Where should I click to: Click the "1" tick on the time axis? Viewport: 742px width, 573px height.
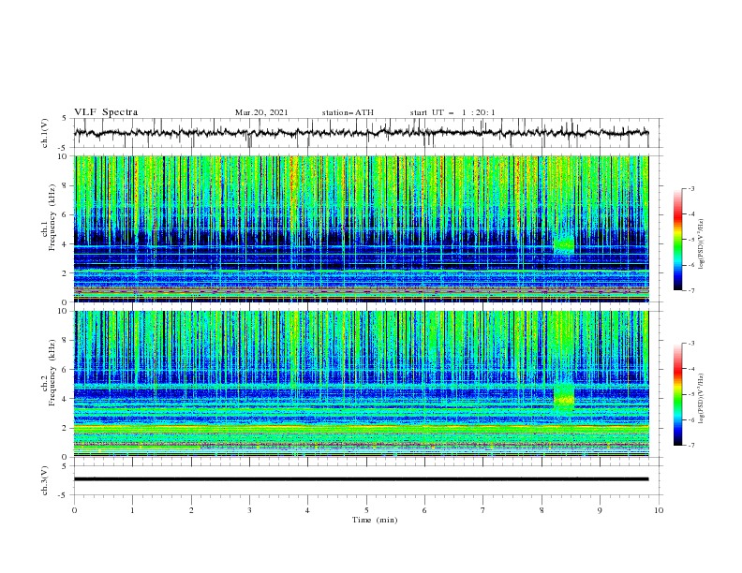(x=132, y=510)
